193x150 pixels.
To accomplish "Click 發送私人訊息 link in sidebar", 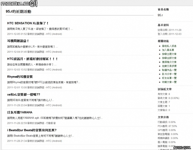I will [x=169, y=46].
